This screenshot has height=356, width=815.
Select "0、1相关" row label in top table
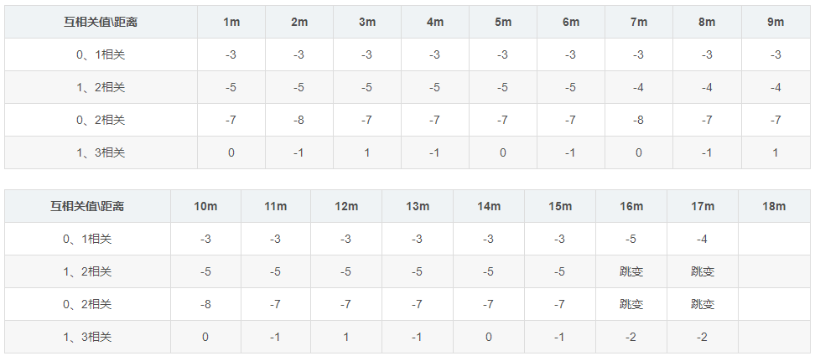101,54
